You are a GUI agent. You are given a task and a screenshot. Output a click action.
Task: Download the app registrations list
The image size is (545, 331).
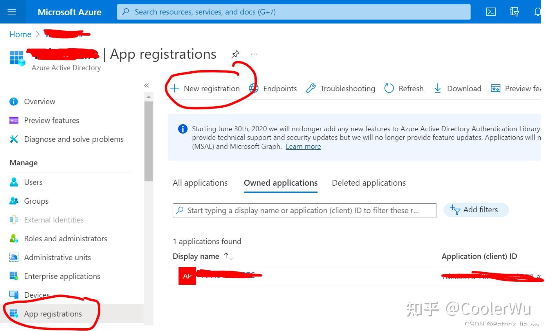[457, 89]
